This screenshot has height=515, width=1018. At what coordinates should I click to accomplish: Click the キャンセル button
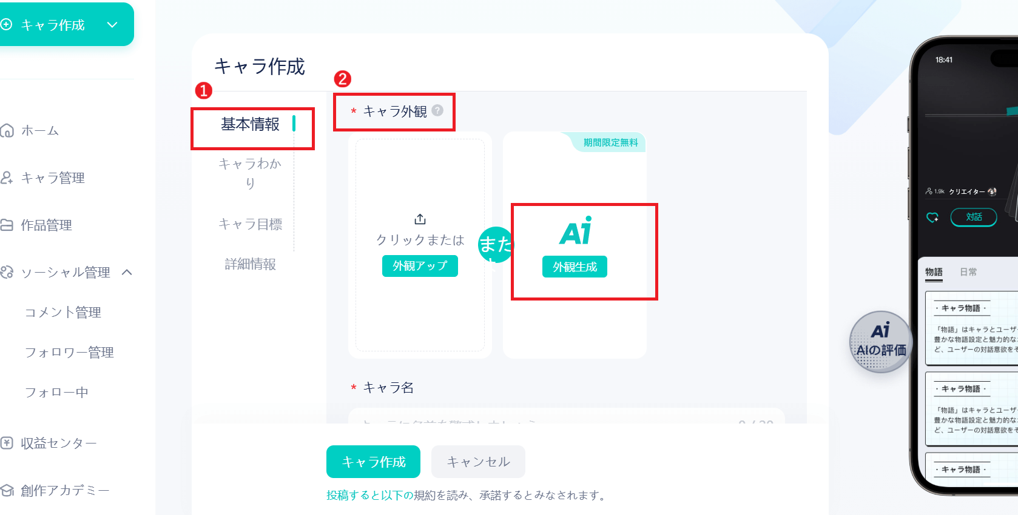point(478,462)
